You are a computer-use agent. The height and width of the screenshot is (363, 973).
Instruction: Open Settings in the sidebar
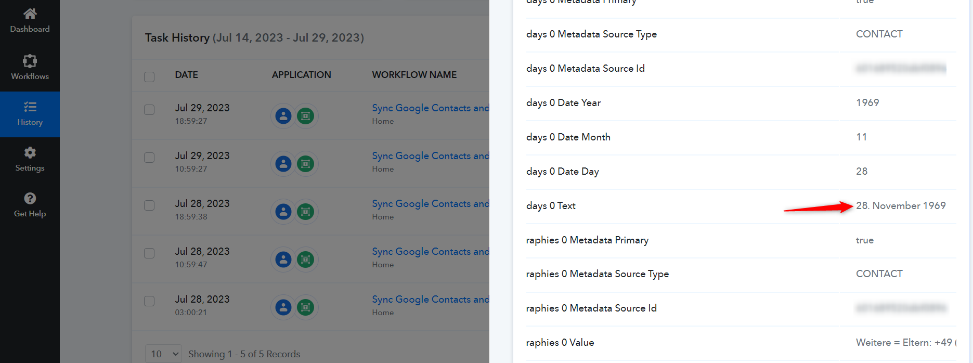coord(30,160)
